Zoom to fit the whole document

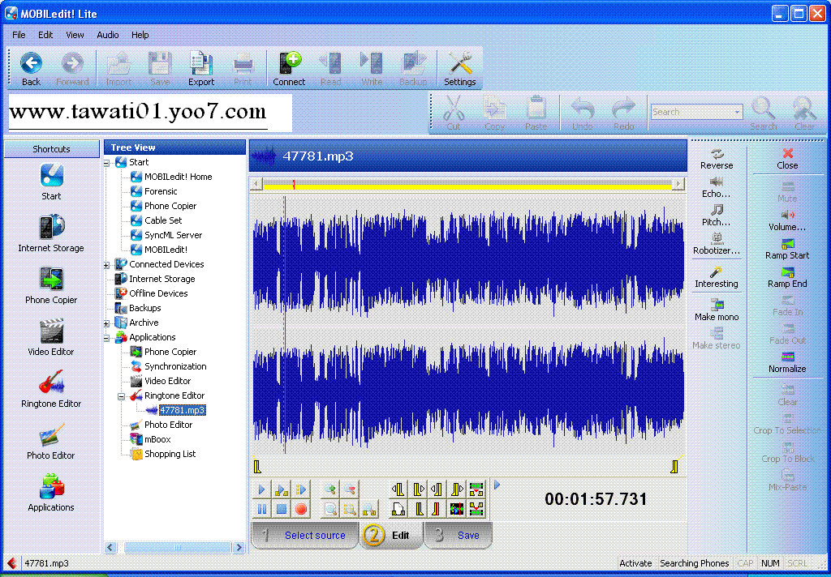pyautogui.click(x=330, y=509)
